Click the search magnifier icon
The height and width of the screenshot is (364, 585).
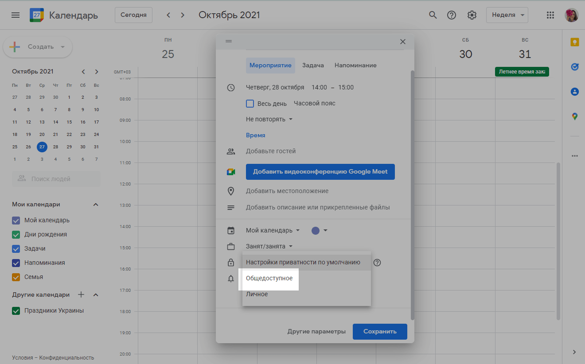(x=433, y=15)
